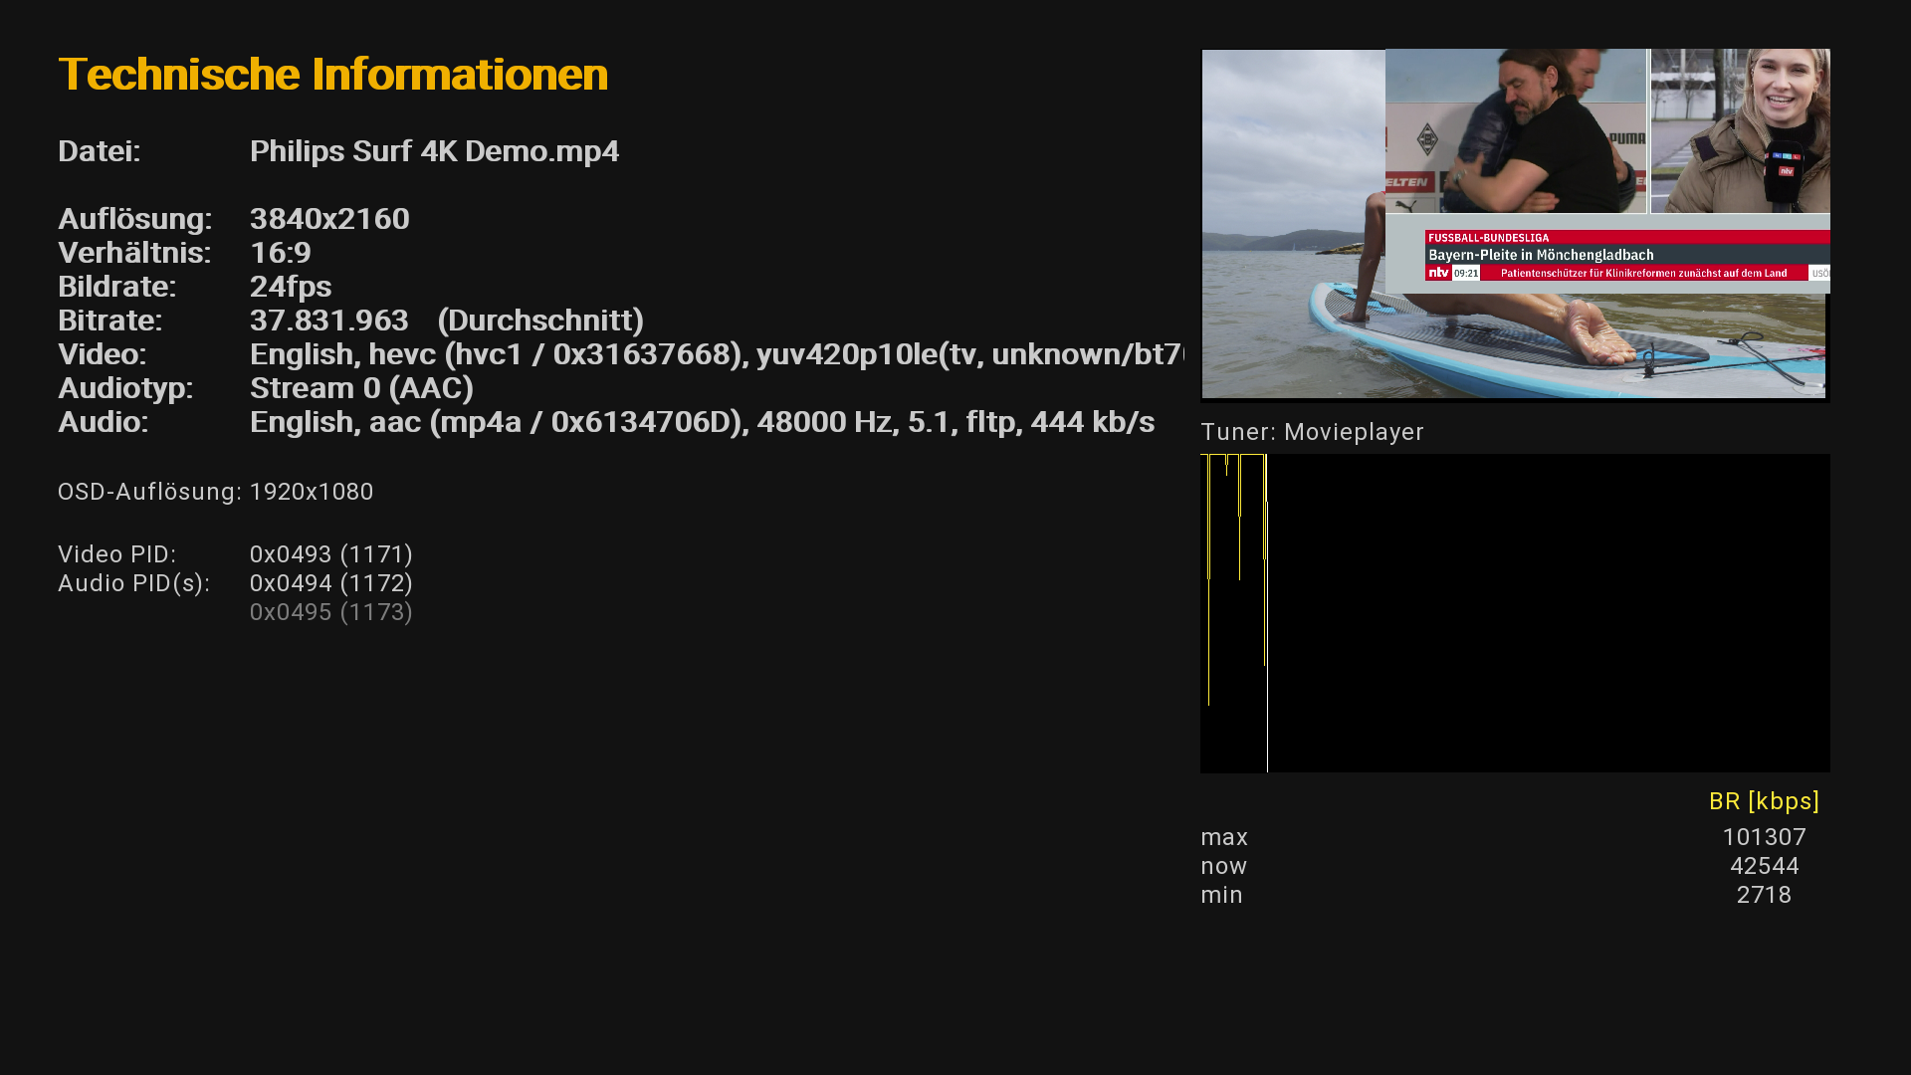
Task: Click the hevc video codec line
Action: pos(717,354)
